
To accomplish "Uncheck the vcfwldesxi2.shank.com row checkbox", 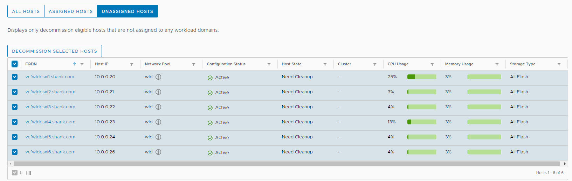I will (x=15, y=92).
